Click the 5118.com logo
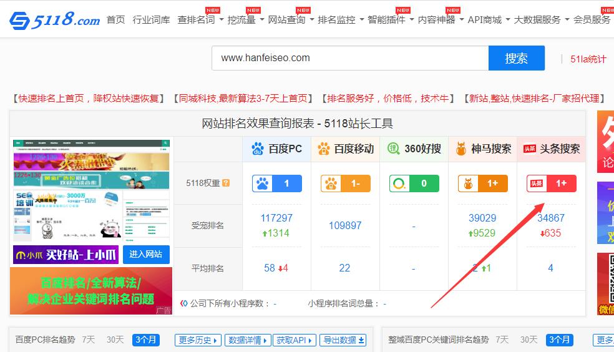The width and height of the screenshot is (614, 352). click(x=55, y=20)
